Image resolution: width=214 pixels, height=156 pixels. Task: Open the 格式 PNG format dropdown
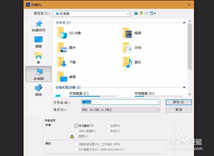tap(121, 110)
